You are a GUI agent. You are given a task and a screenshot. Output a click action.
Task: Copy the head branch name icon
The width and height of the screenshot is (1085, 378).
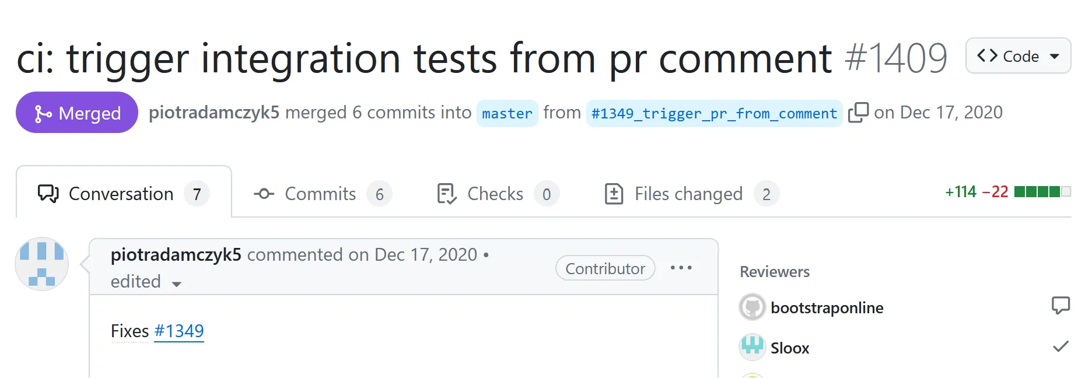pyautogui.click(x=858, y=112)
